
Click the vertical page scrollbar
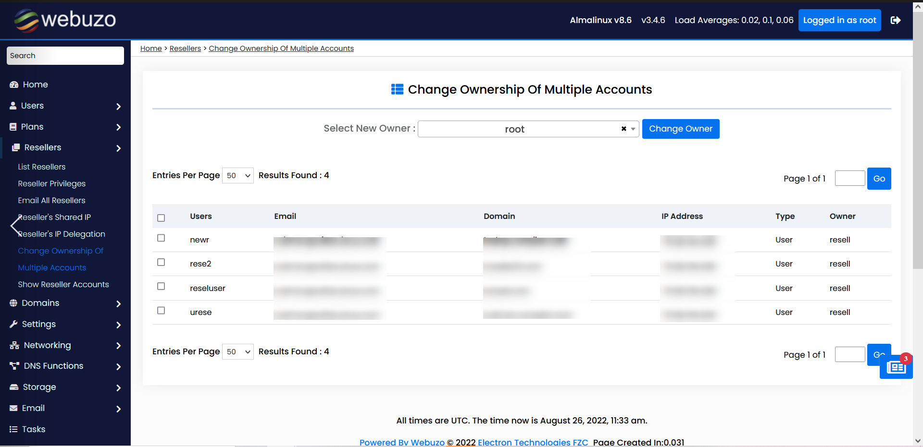[917, 144]
